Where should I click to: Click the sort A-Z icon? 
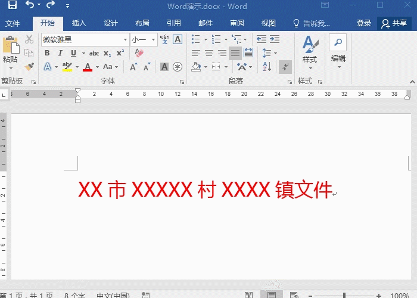[x=267, y=67]
